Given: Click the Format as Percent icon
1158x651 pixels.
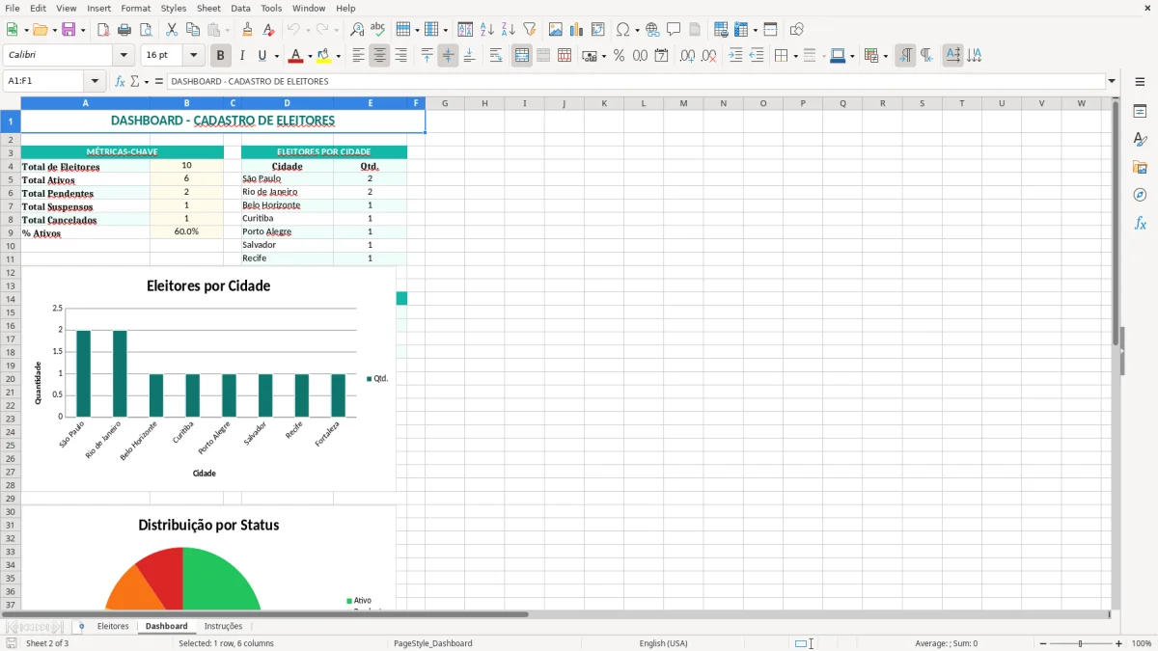Looking at the screenshot, I should pos(619,56).
